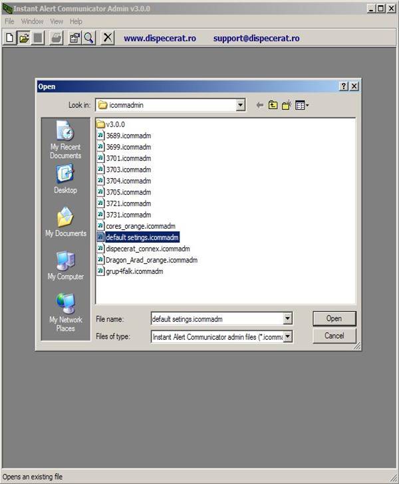Select My Recent Documents in places bar
The image size is (399, 484).
[65, 140]
